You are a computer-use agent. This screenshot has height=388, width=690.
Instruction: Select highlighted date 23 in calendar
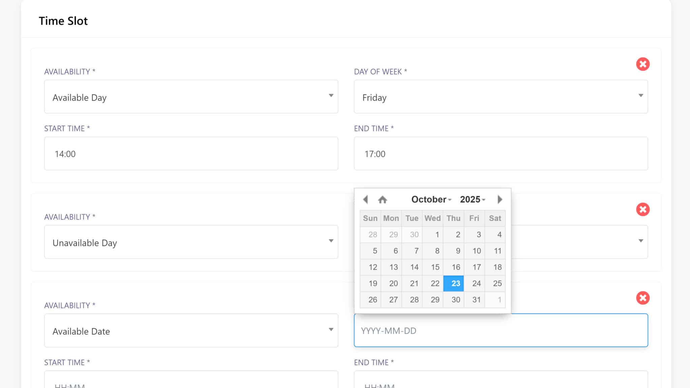(x=453, y=283)
